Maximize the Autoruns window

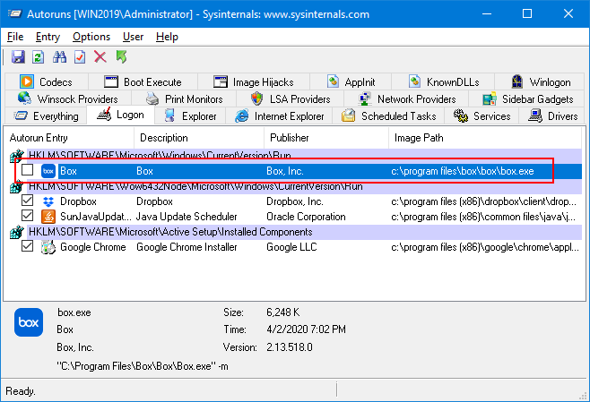[x=527, y=14]
